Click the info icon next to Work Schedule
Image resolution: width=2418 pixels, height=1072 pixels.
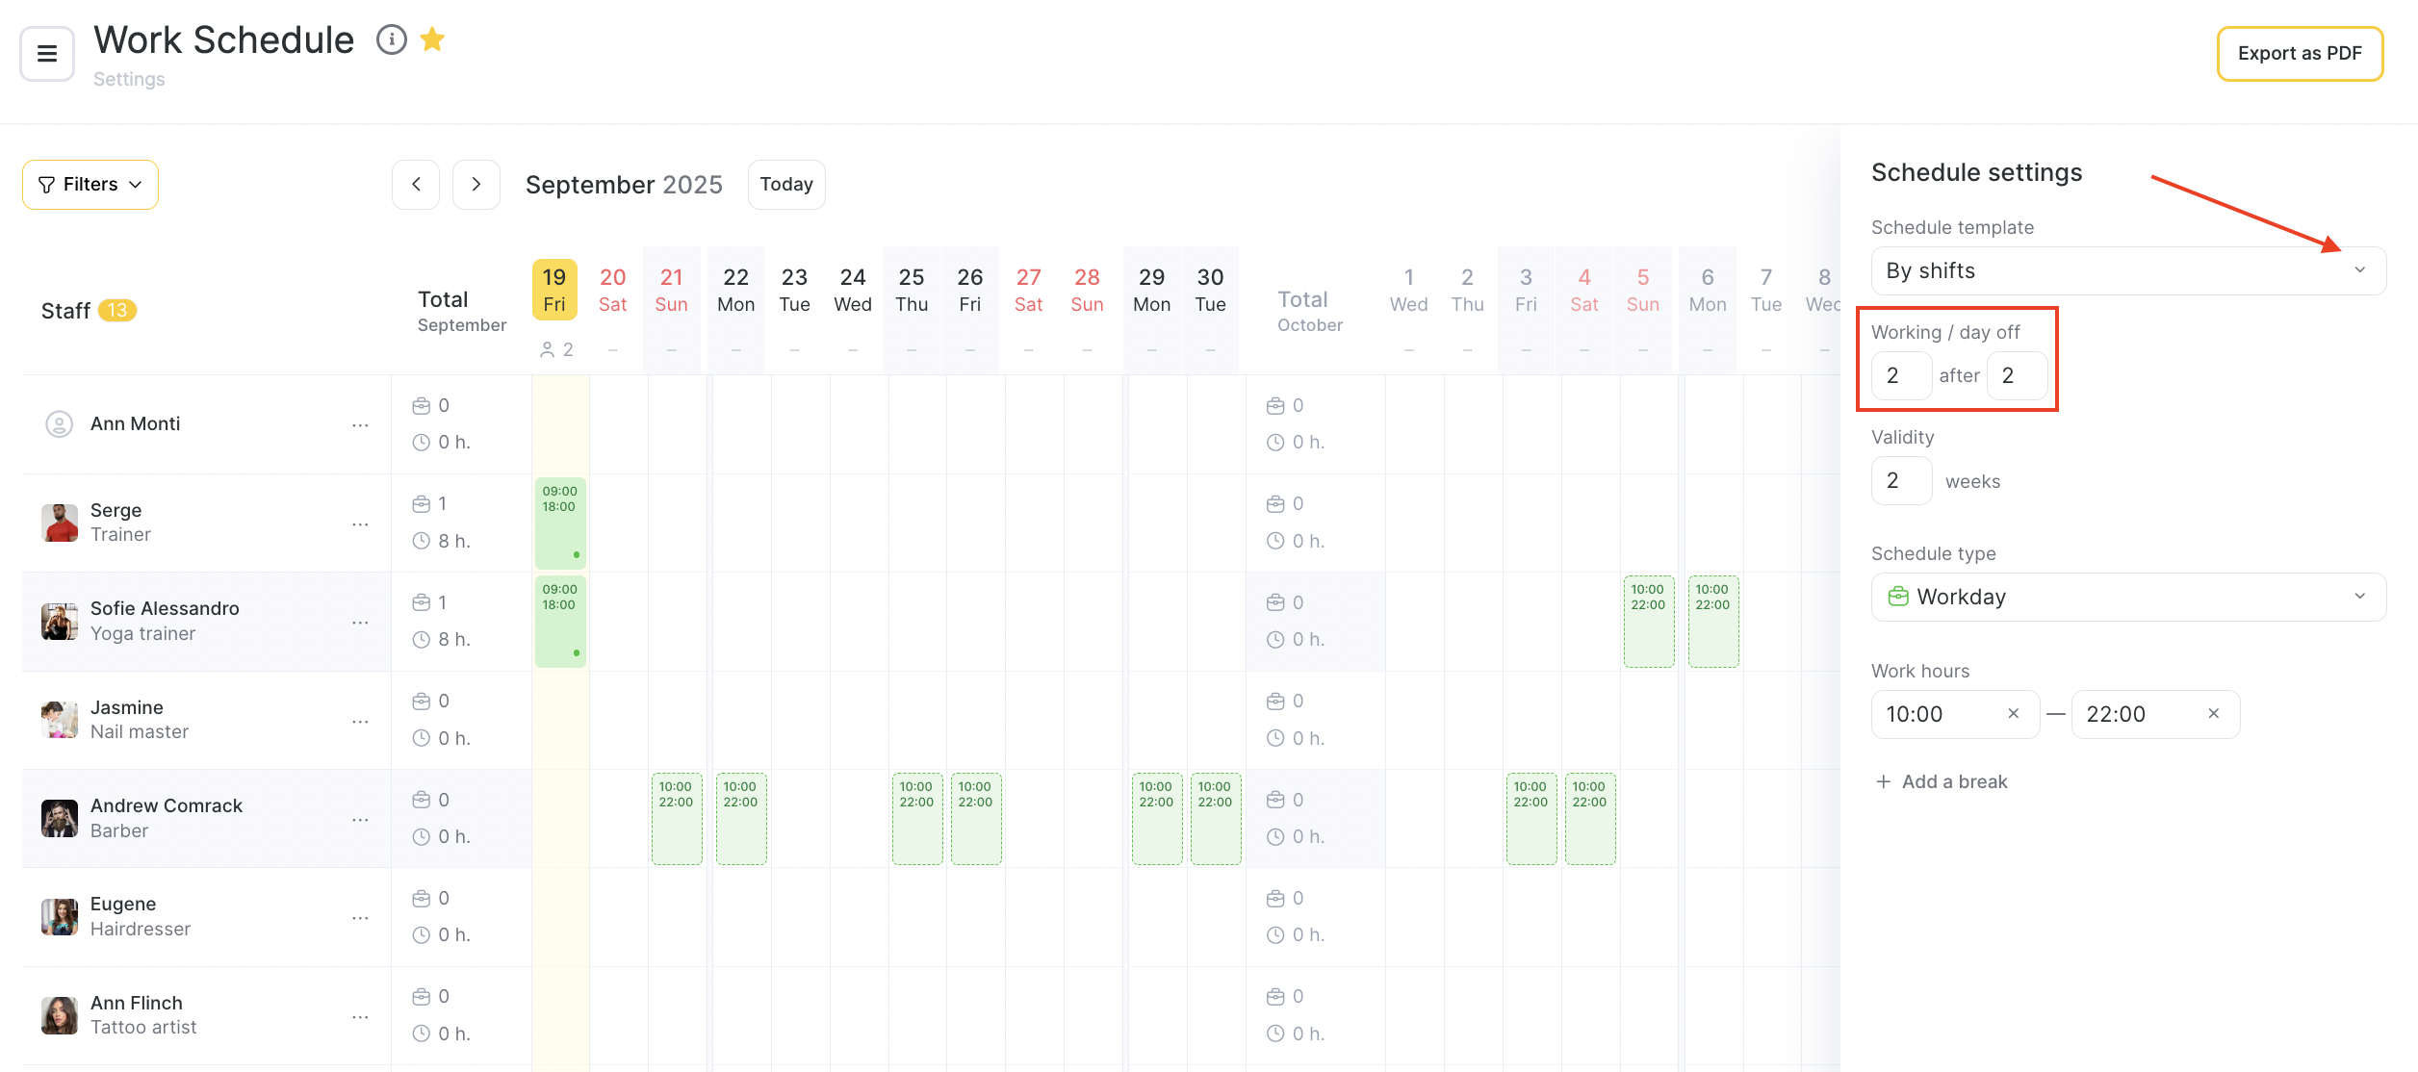click(391, 39)
